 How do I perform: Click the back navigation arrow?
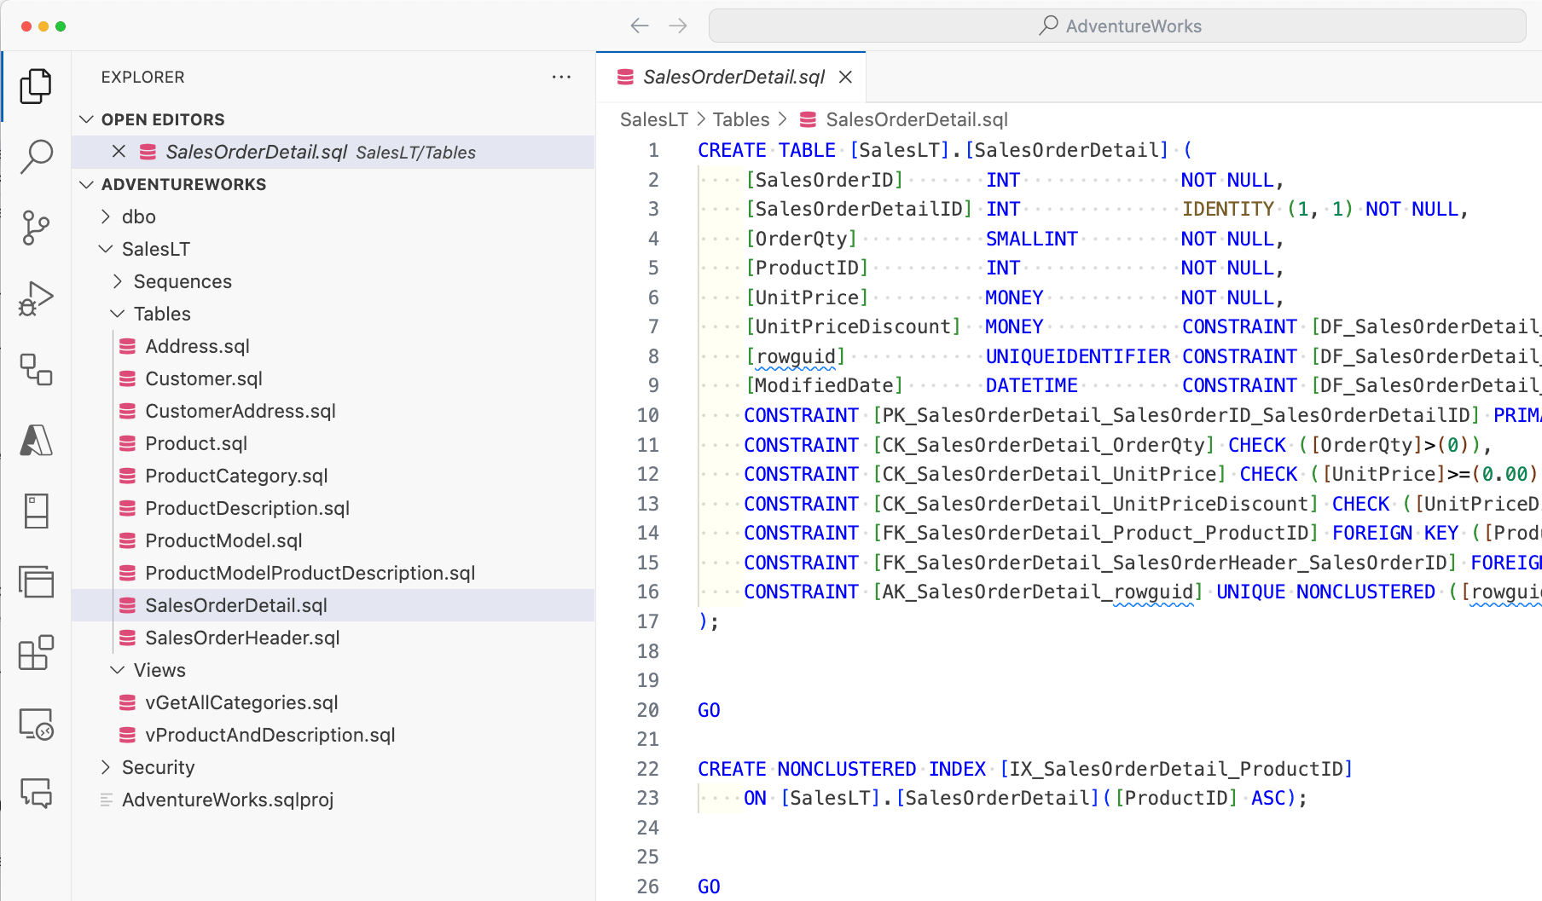(639, 26)
